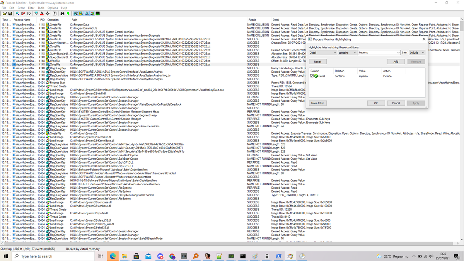Screen dimensions: 464x261
Task: Open the Windows Start menu
Action: 6,256
